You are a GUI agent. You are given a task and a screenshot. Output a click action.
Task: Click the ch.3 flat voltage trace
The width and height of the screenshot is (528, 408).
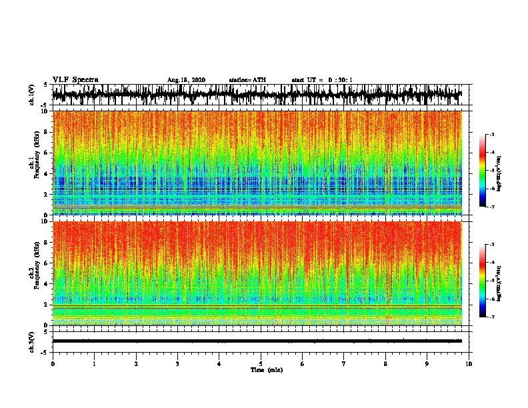pos(257,341)
